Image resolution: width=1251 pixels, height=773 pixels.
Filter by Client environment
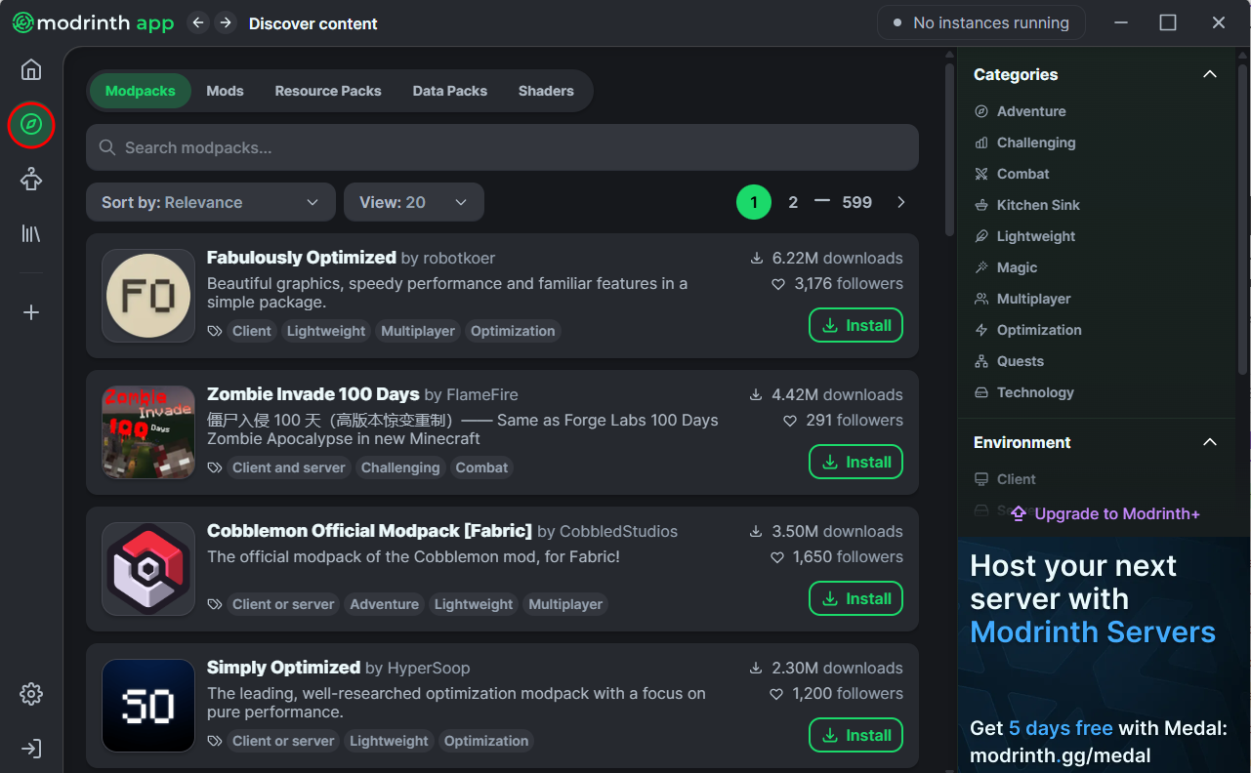1005,479
